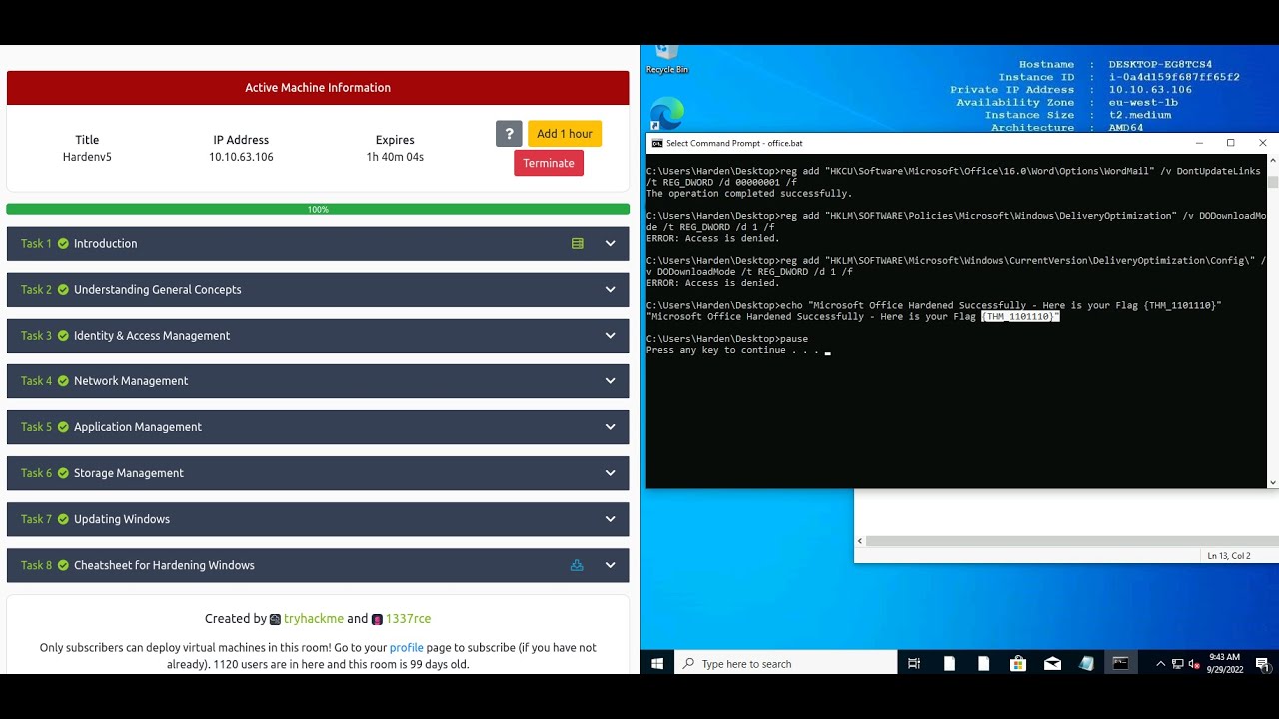The height and width of the screenshot is (719, 1279).
Task: Click Task 5 Application Management title
Action: 138,426
